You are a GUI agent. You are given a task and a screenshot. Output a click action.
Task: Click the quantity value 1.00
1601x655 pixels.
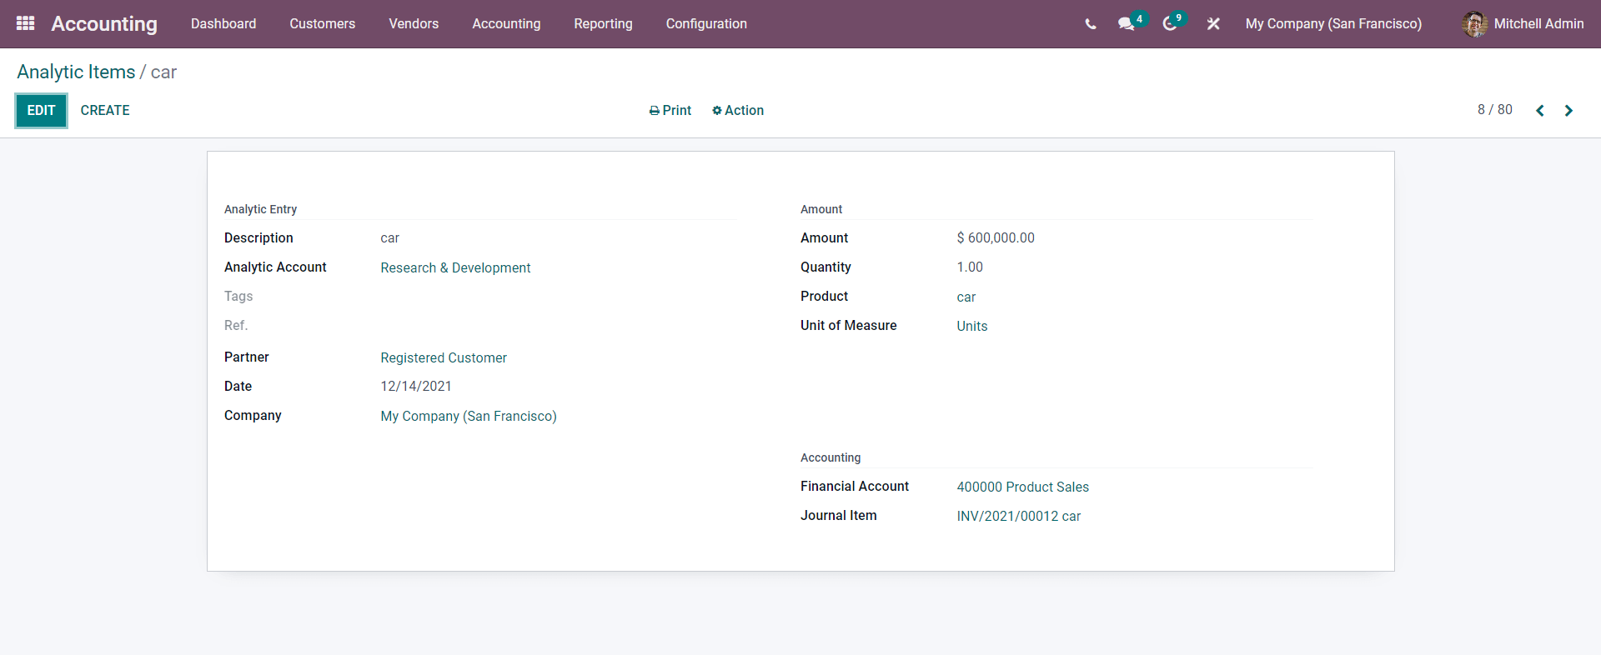(x=970, y=267)
